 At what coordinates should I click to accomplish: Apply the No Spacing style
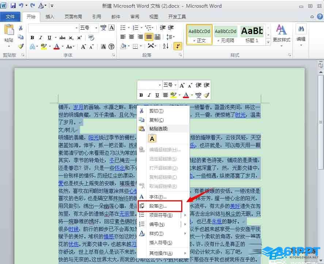[226, 34]
